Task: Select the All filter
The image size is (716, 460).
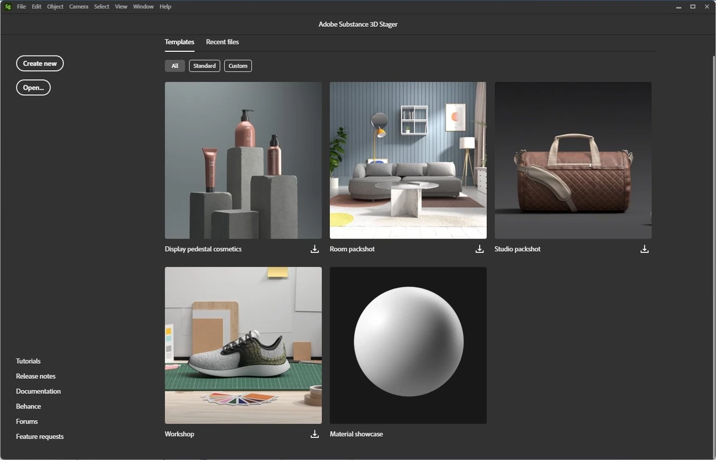Action: pos(175,66)
